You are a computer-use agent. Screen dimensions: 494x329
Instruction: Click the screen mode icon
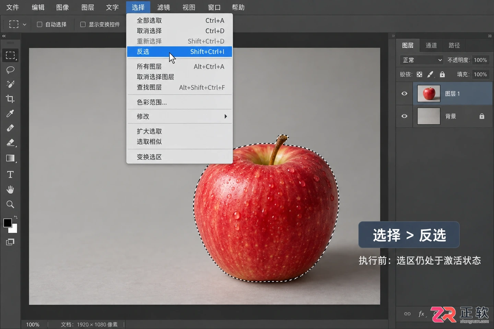(10, 242)
